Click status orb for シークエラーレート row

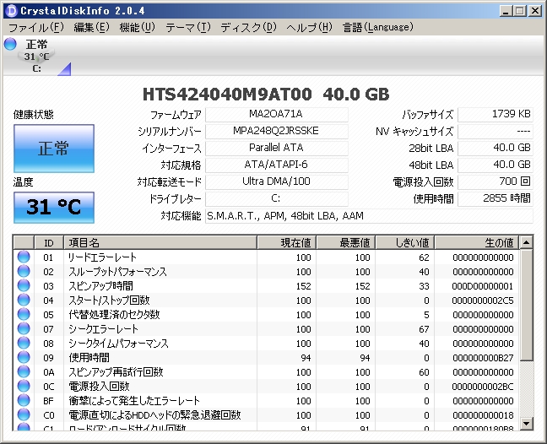tap(24, 328)
